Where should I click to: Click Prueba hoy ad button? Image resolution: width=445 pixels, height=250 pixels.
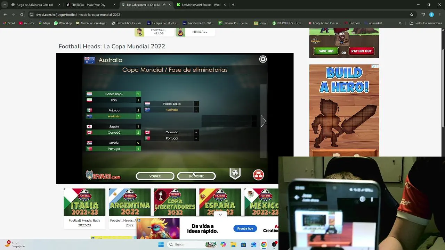click(x=245, y=228)
